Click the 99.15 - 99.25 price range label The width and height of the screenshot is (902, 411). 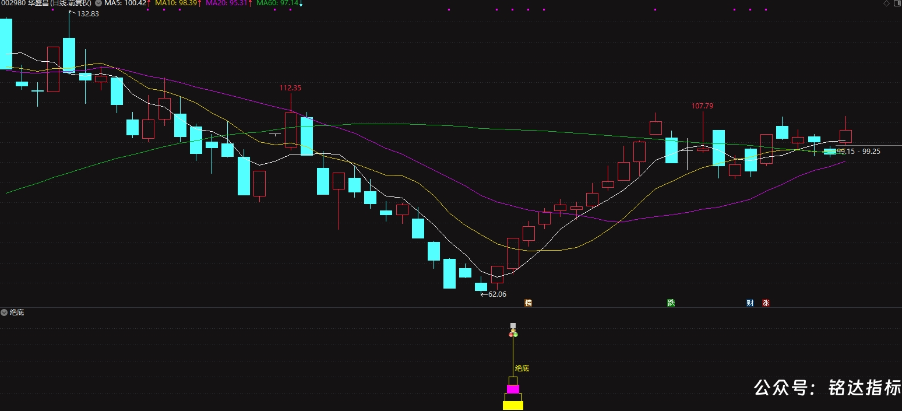pyautogui.click(x=858, y=151)
